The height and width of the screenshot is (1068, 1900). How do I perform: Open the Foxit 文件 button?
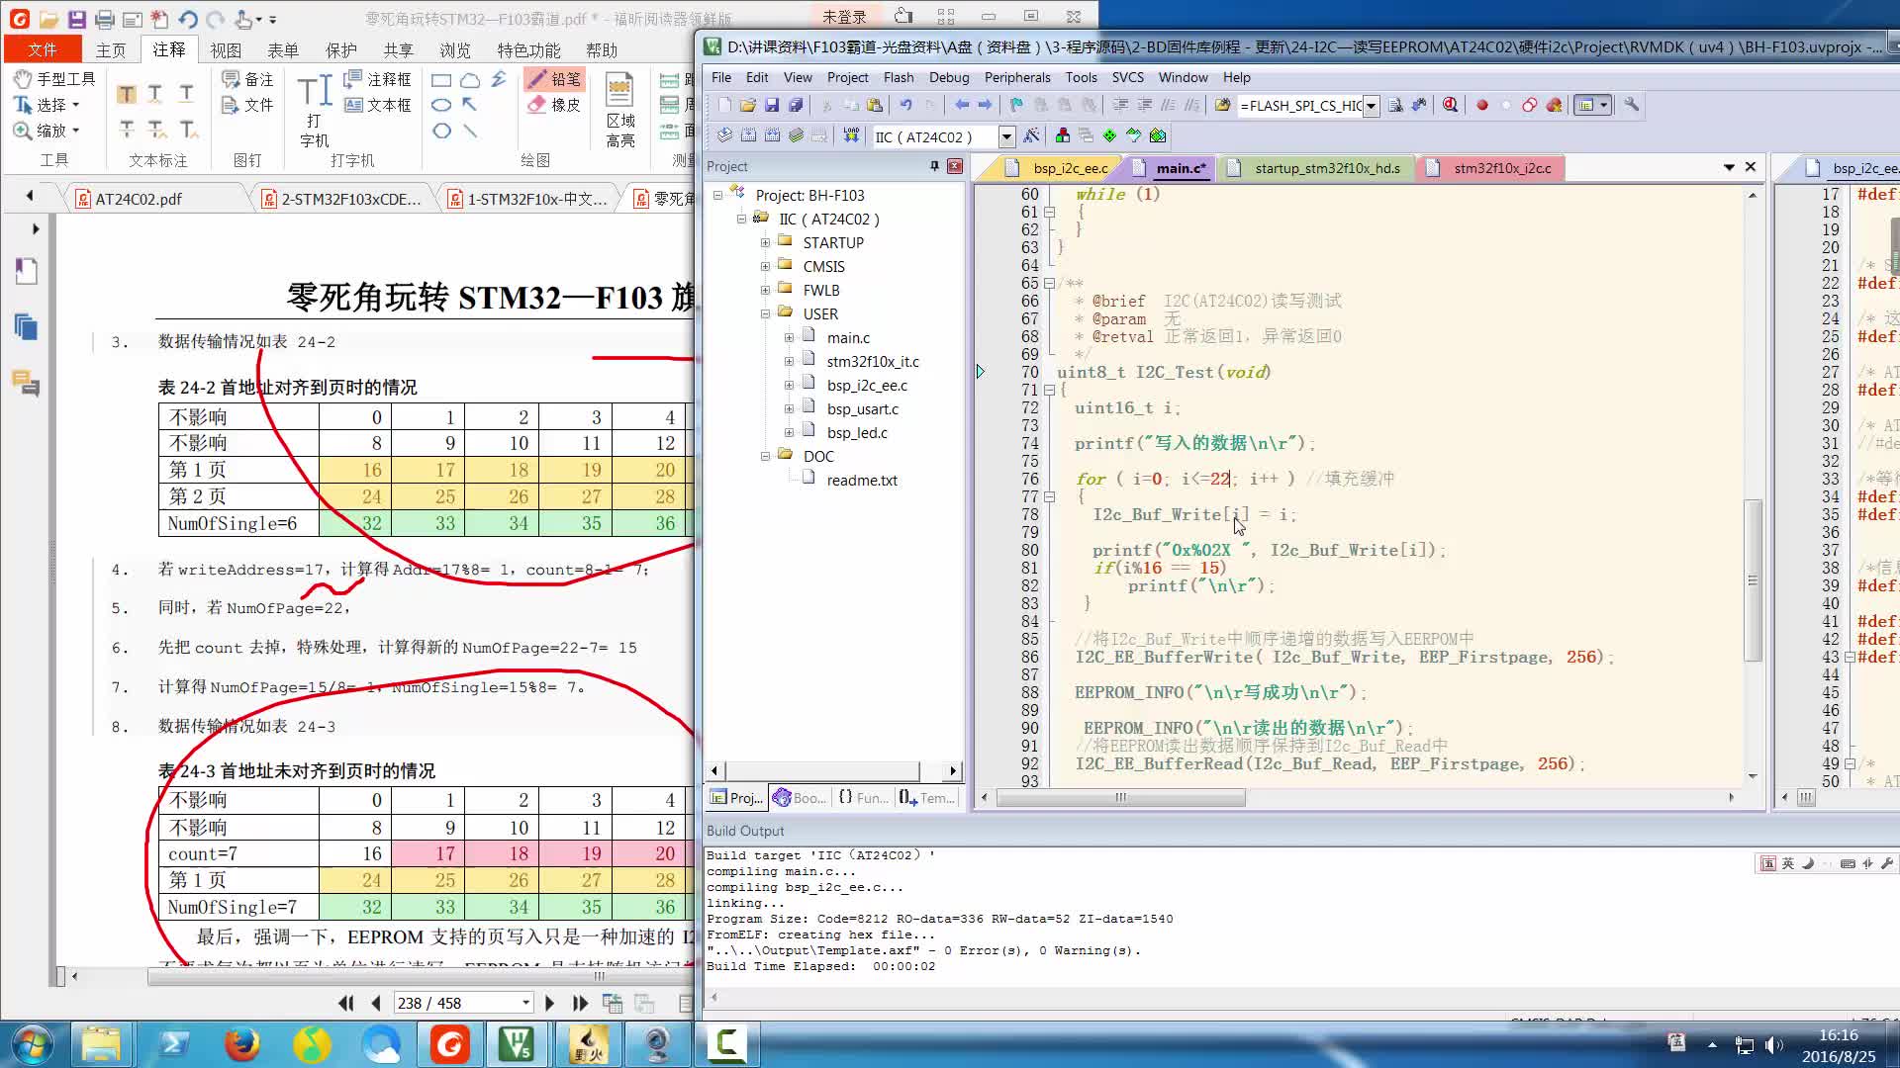click(x=43, y=49)
